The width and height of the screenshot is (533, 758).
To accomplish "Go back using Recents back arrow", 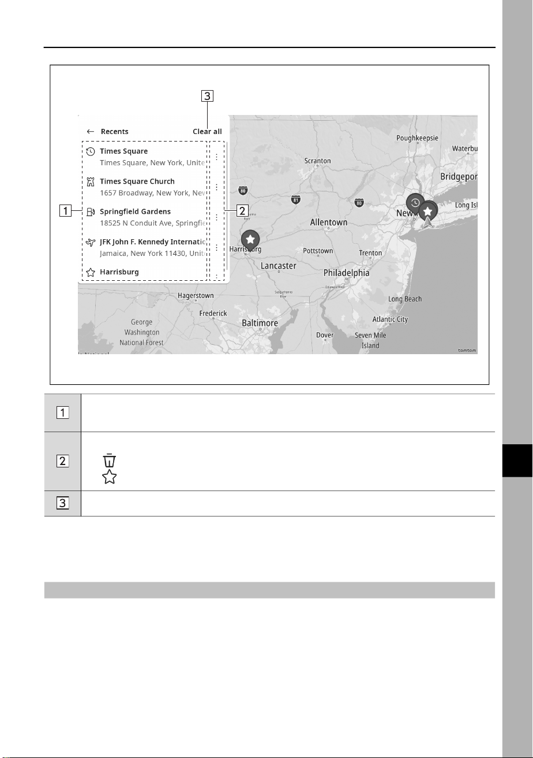I will coord(91,132).
